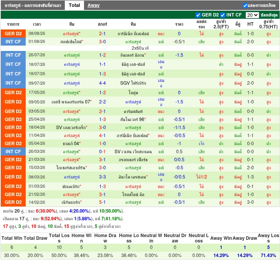Open the 4-4 score dated 09/07/26
The width and height of the screenshot is (280, 262).
tap(102, 83)
